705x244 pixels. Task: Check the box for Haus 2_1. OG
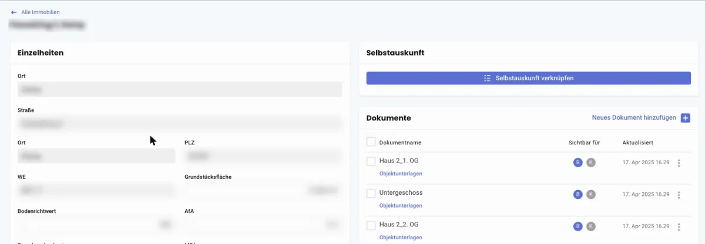pyautogui.click(x=371, y=161)
